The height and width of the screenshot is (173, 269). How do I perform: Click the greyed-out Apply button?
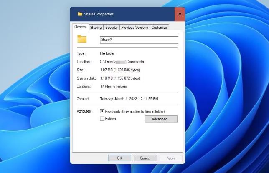171,158
